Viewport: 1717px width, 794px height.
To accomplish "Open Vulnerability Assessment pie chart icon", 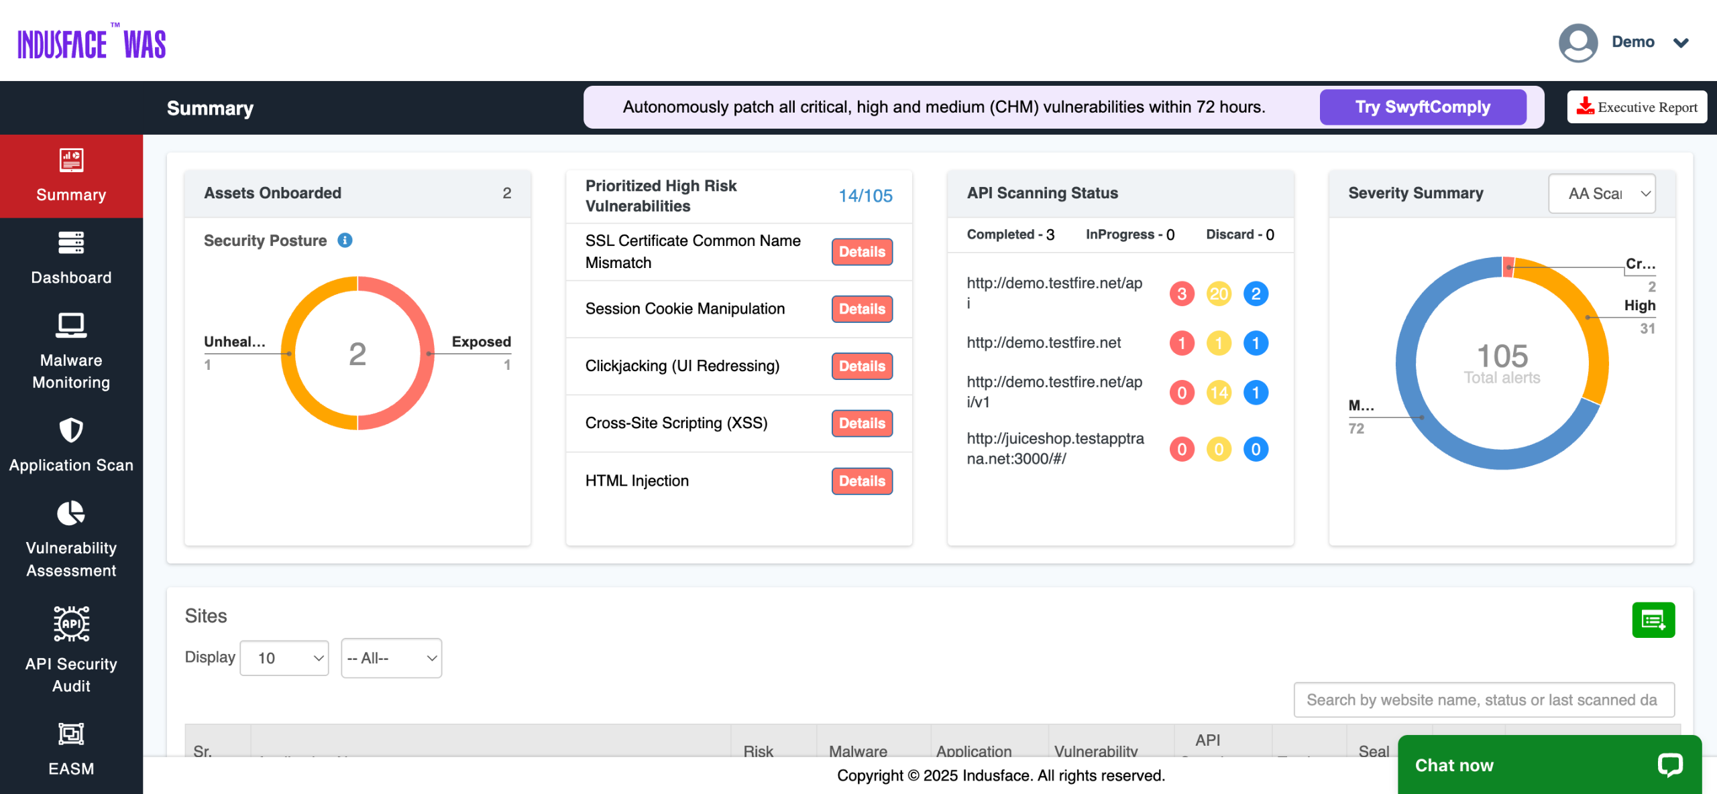I will [x=71, y=514].
